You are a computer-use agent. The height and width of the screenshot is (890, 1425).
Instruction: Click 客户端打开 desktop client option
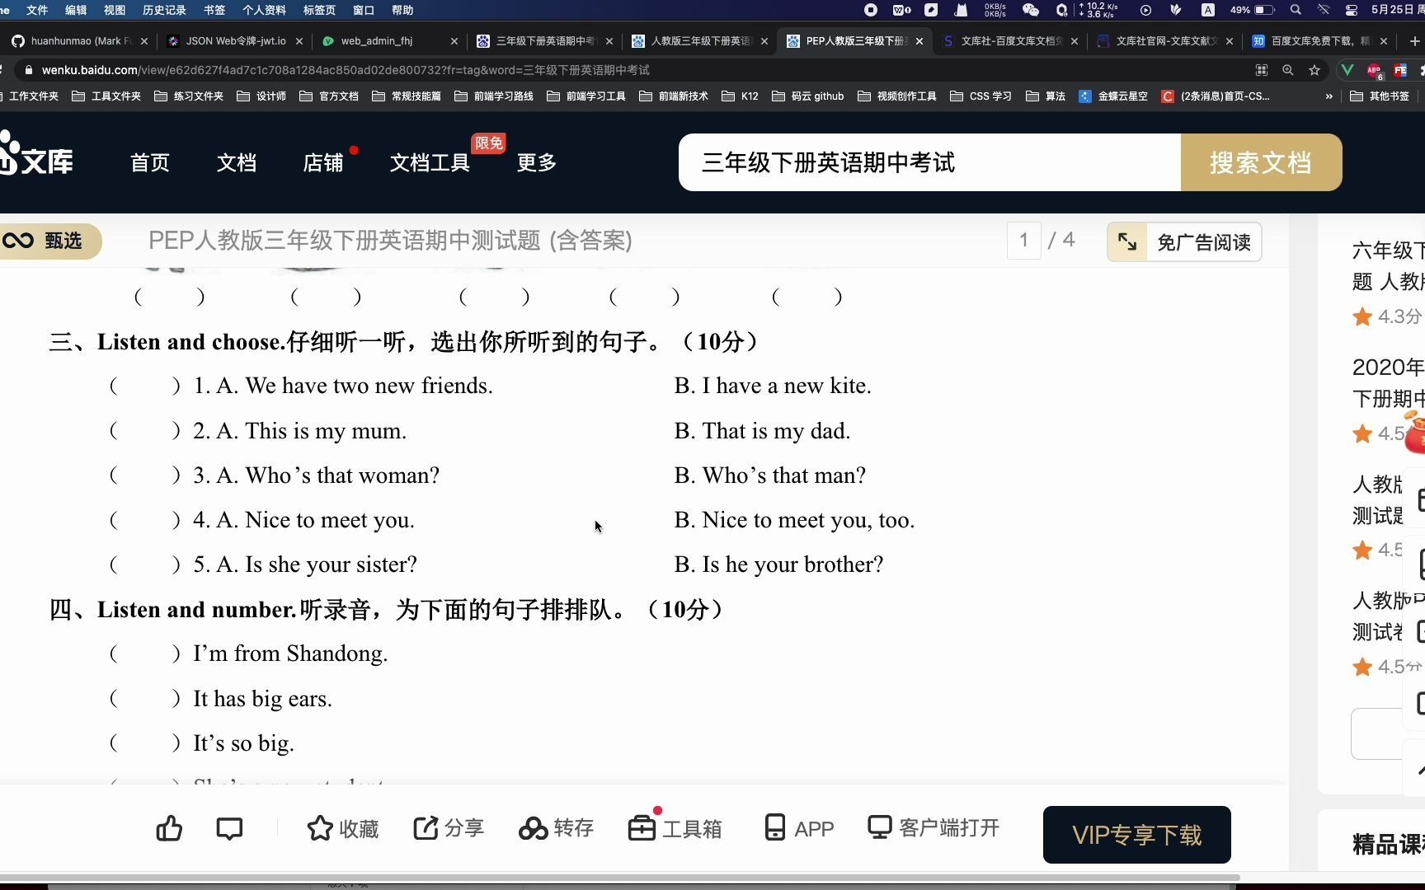pyautogui.click(x=934, y=827)
